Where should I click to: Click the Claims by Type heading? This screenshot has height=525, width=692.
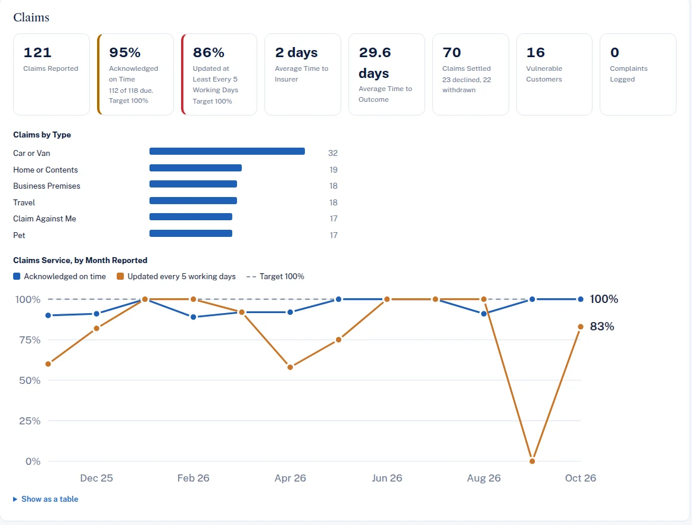pos(42,135)
